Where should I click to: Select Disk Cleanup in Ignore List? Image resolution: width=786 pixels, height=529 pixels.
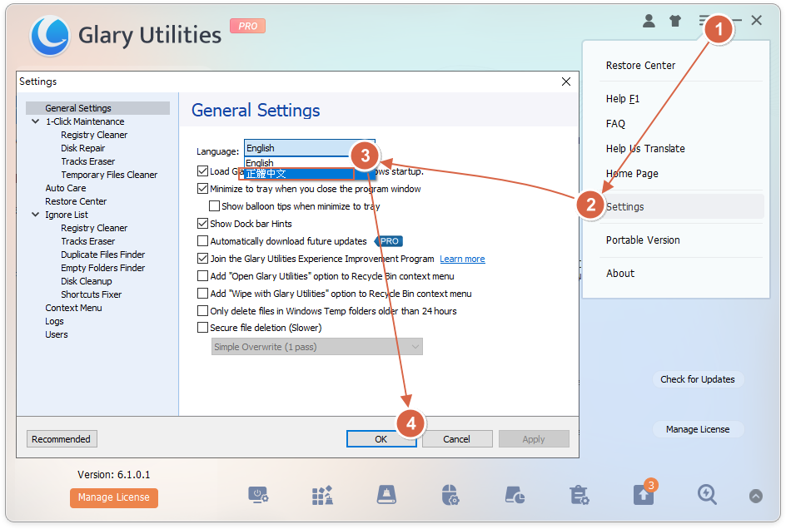click(x=87, y=281)
